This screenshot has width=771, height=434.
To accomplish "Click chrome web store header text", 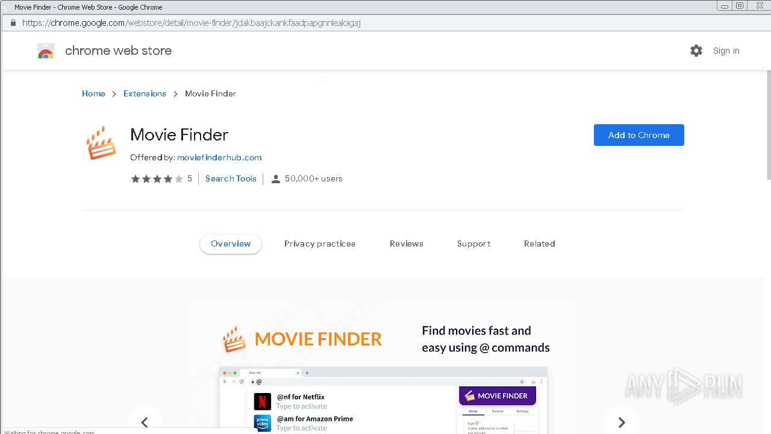I will [x=118, y=51].
